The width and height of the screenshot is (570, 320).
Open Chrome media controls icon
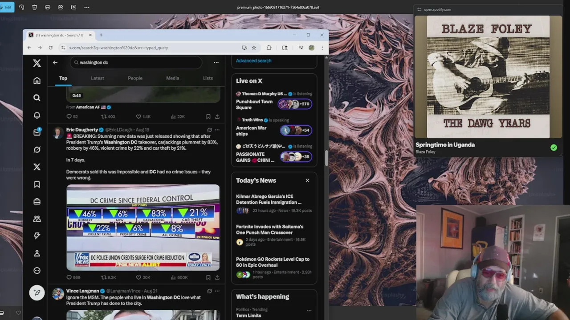[301, 48]
